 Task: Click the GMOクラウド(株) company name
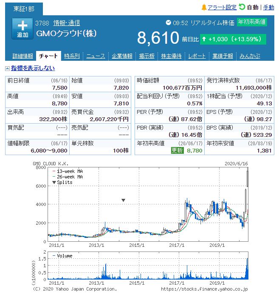pyautogui.click(x=66, y=34)
